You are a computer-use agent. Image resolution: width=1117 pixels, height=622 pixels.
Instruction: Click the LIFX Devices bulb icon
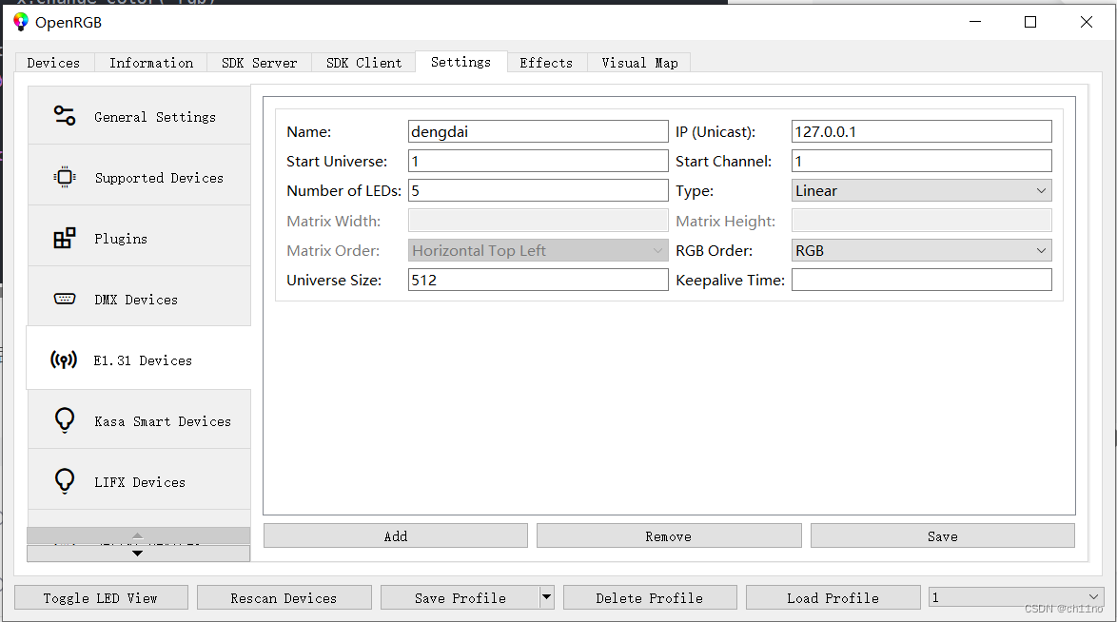click(64, 481)
